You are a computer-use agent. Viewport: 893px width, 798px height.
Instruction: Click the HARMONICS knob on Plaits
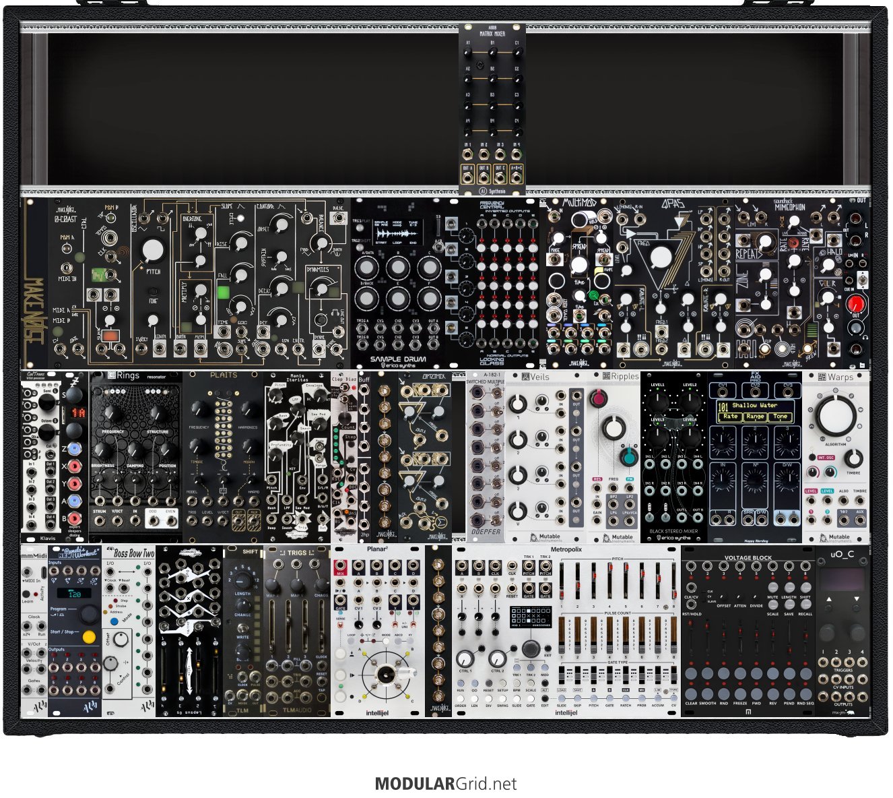[249, 410]
